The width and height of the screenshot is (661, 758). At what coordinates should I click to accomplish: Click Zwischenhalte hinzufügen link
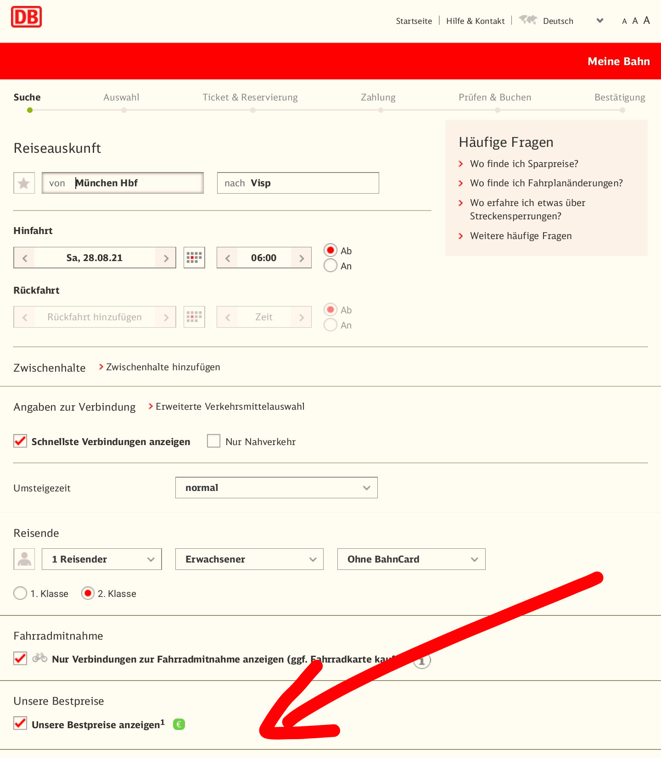click(x=162, y=367)
